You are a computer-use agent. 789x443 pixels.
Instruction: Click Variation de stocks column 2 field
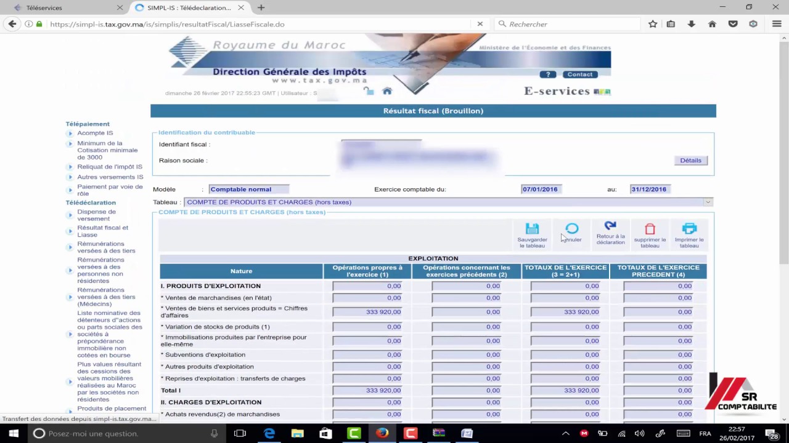(x=467, y=327)
